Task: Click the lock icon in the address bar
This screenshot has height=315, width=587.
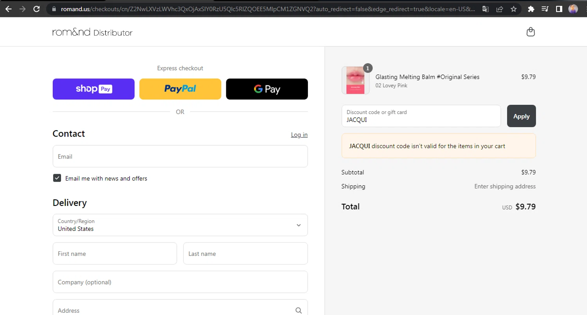Action: (54, 9)
